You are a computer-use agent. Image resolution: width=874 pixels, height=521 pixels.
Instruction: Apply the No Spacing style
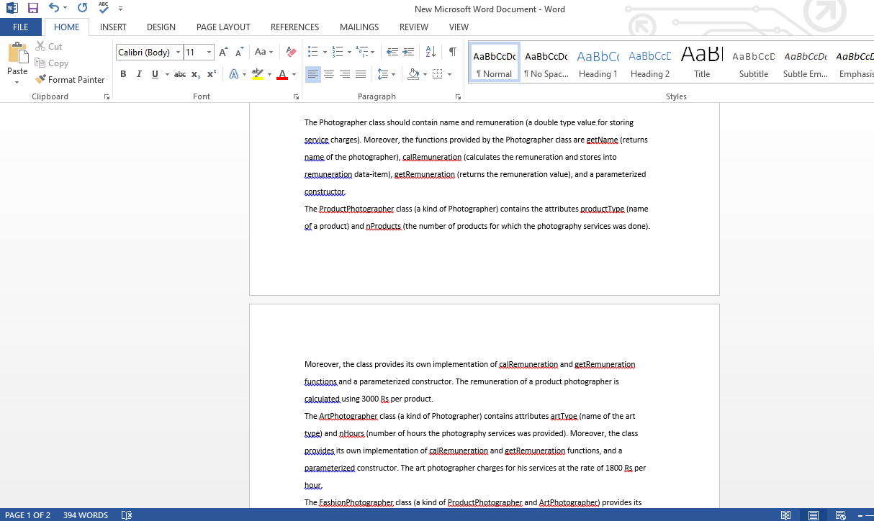(x=546, y=63)
